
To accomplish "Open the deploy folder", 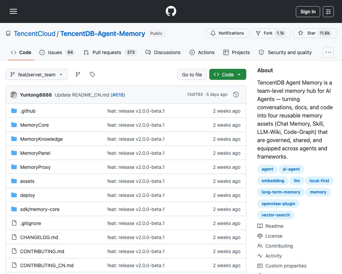I will click(x=27, y=195).
